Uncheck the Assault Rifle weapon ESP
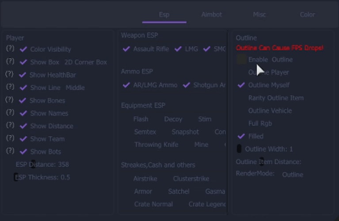Image resolution: width=339 pixels, height=221 pixels. [126, 49]
